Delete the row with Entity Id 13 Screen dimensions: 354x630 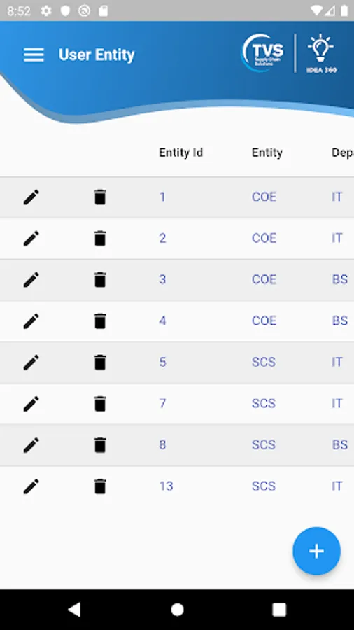100,486
